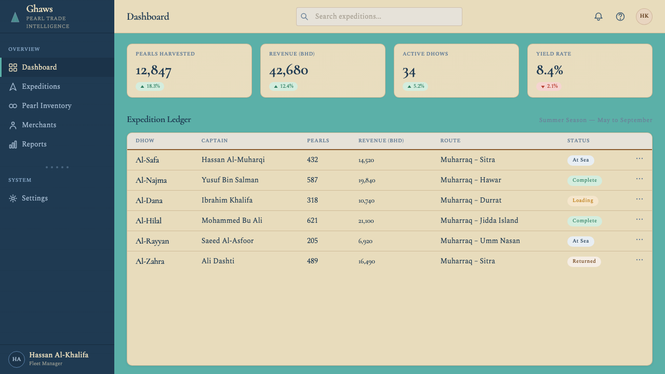Viewport: 665px width, 374px height.
Task: Open row actions menu for Al-Zahra
Action: (640, 260)
